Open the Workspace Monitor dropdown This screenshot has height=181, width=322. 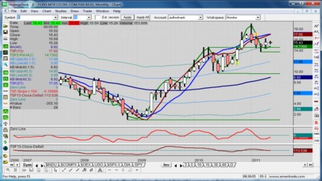pyautogui.click(x=258, y=18)
